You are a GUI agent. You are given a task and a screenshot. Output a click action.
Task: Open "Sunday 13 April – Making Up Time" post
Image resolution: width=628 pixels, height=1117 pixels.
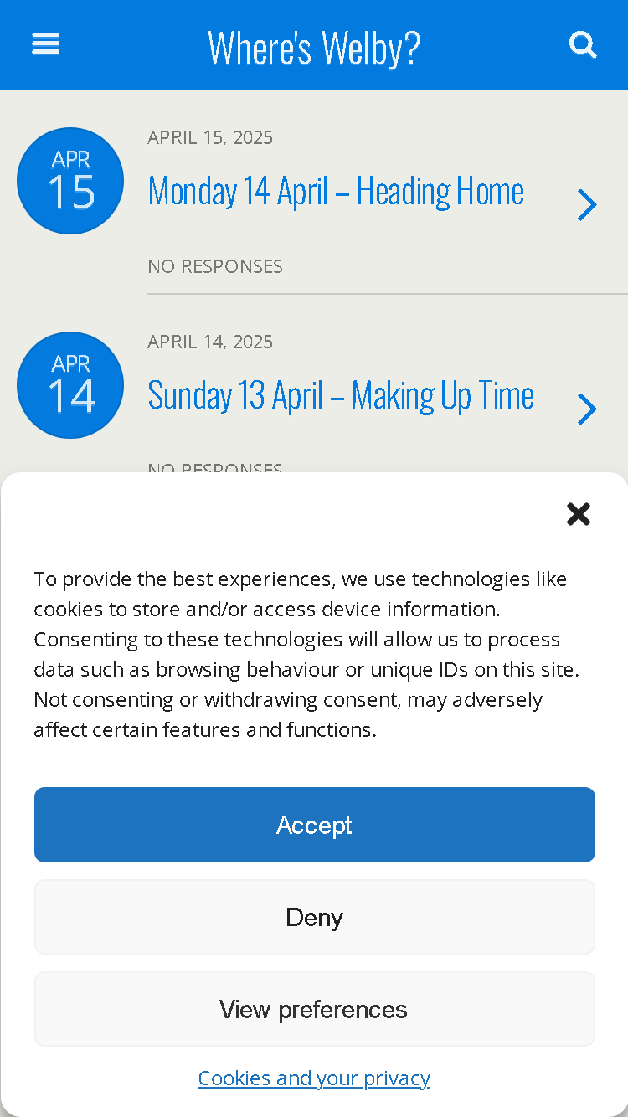click(x=341, y=395)
